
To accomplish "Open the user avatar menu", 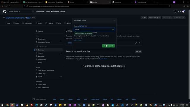I will click(184, 12).
